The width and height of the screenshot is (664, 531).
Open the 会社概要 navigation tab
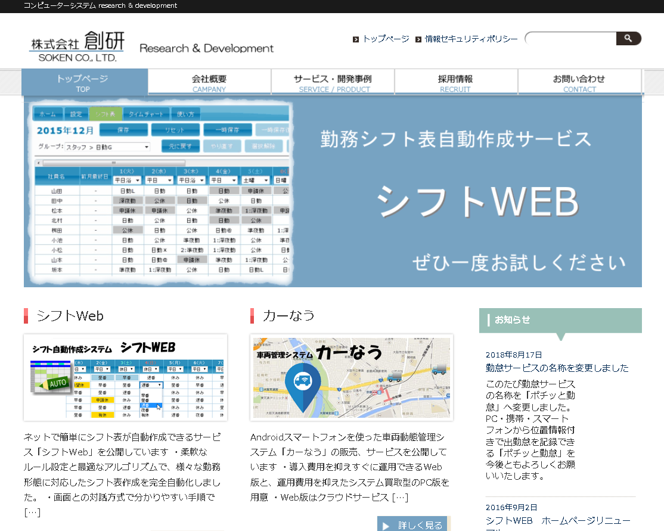pos(209,82)
